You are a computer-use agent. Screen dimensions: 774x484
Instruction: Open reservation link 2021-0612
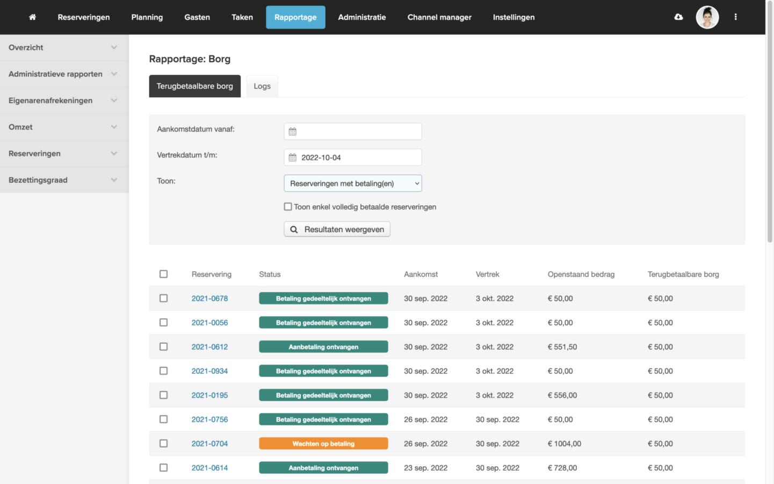pos(209,347)
